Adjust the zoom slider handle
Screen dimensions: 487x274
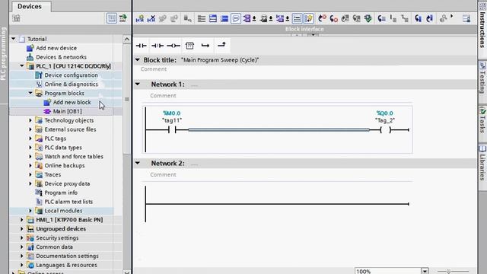pyautogui.click(x=448, y=272)
